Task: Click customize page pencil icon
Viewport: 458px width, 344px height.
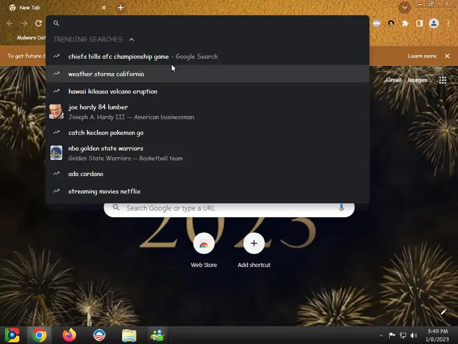Action: point(443,312)
